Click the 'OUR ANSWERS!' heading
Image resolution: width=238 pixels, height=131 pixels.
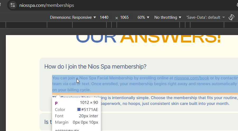(x=148, y=39)
